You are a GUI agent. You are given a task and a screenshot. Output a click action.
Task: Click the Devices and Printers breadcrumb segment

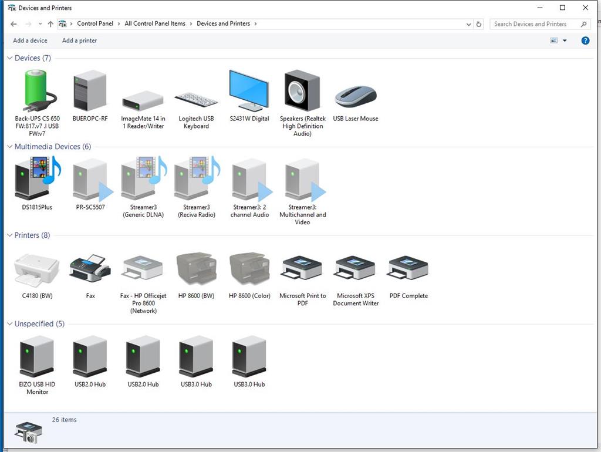[x=224, y=23]
